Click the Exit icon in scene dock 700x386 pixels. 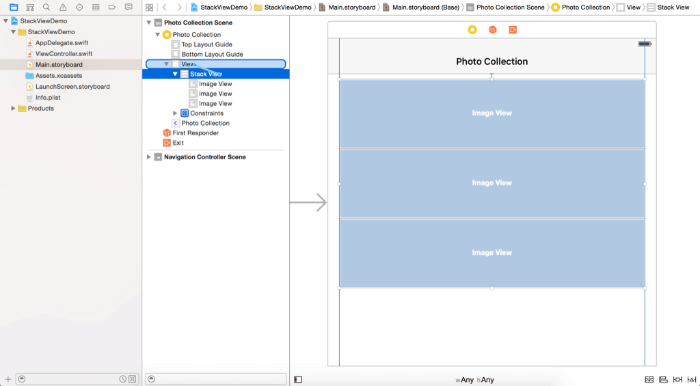tap(513, 29)
